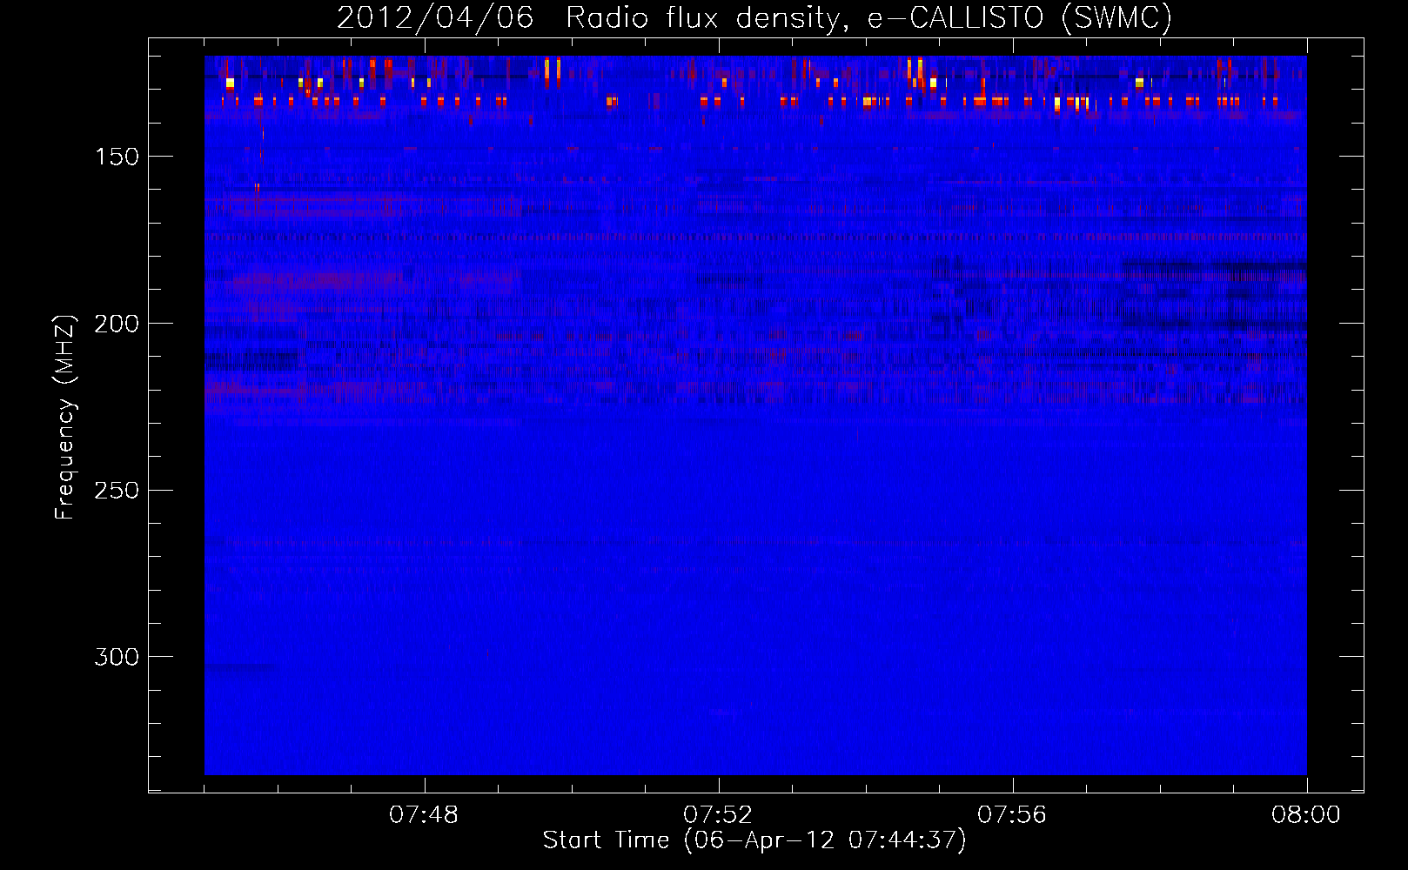Click the '300' frequency tick label

117,657
